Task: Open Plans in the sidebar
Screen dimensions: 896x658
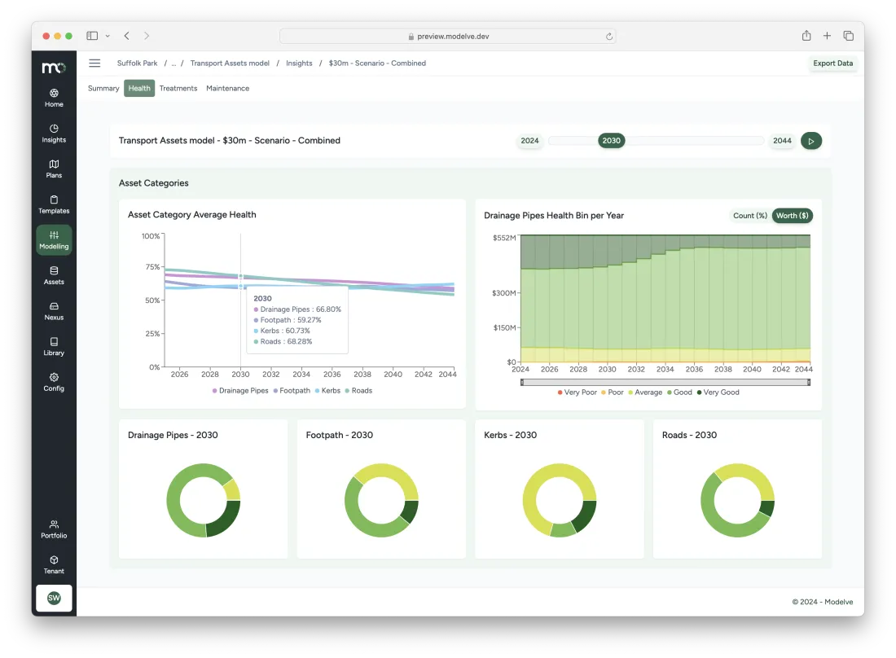Action: point(54,169)
